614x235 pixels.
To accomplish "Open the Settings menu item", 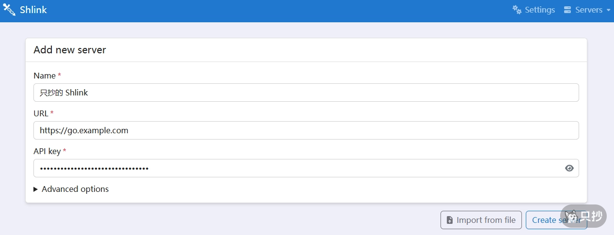I will tap(534, 10).
